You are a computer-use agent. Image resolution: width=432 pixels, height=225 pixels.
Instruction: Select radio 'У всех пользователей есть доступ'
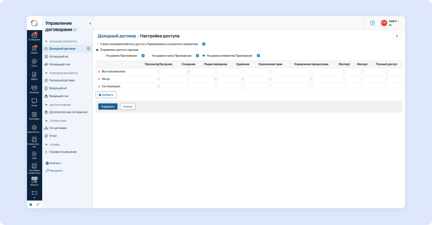97,44
